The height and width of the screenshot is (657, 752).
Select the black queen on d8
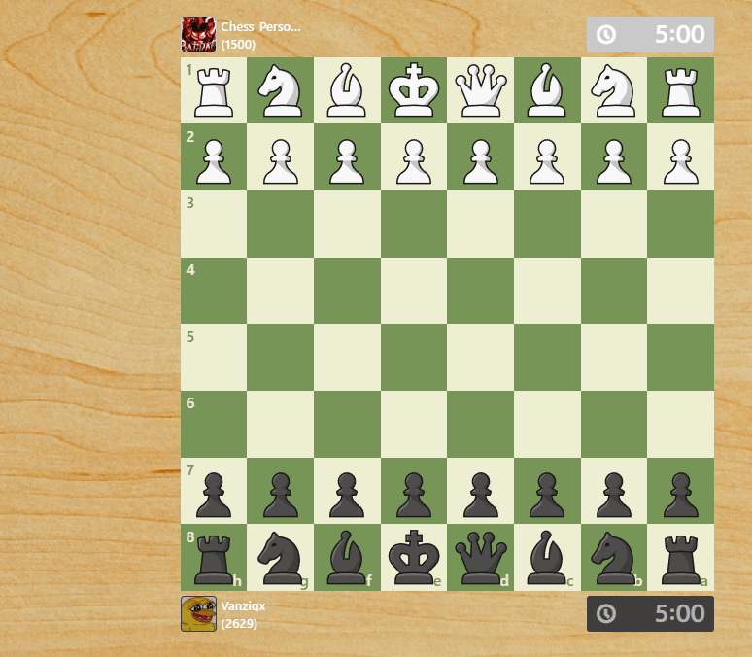point(481,558)
